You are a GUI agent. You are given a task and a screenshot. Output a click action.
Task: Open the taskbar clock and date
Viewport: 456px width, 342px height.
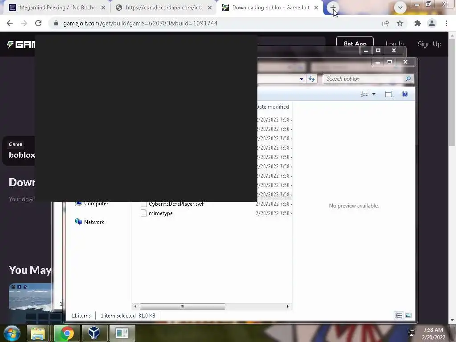[433, 334]
